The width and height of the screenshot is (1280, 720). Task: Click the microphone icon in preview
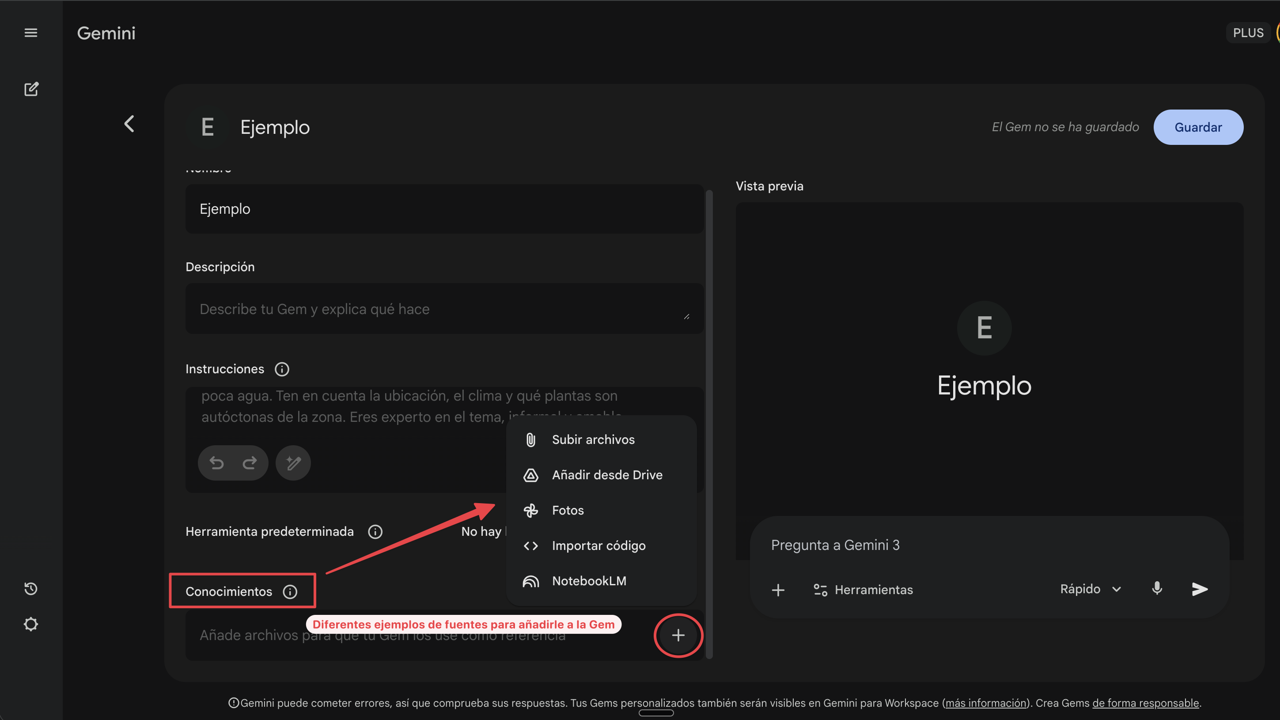click(1157, 589)
